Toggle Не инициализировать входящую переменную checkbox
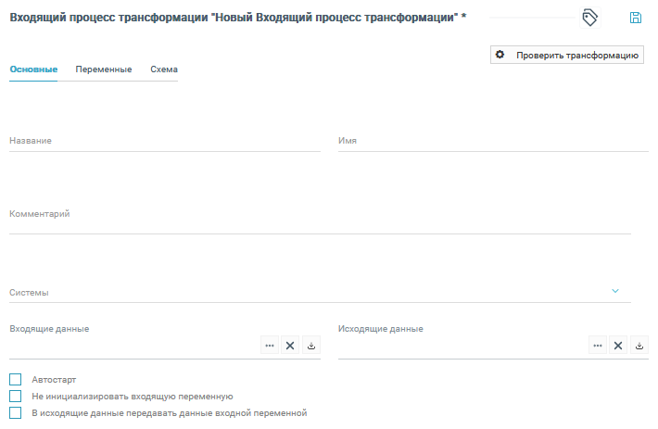Screen dimensions: 658x429 [15, 397]
